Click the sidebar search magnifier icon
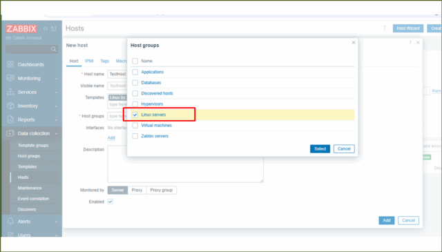Image resolution: width=442 pixels, height=252 pixels. pos(54,49)
